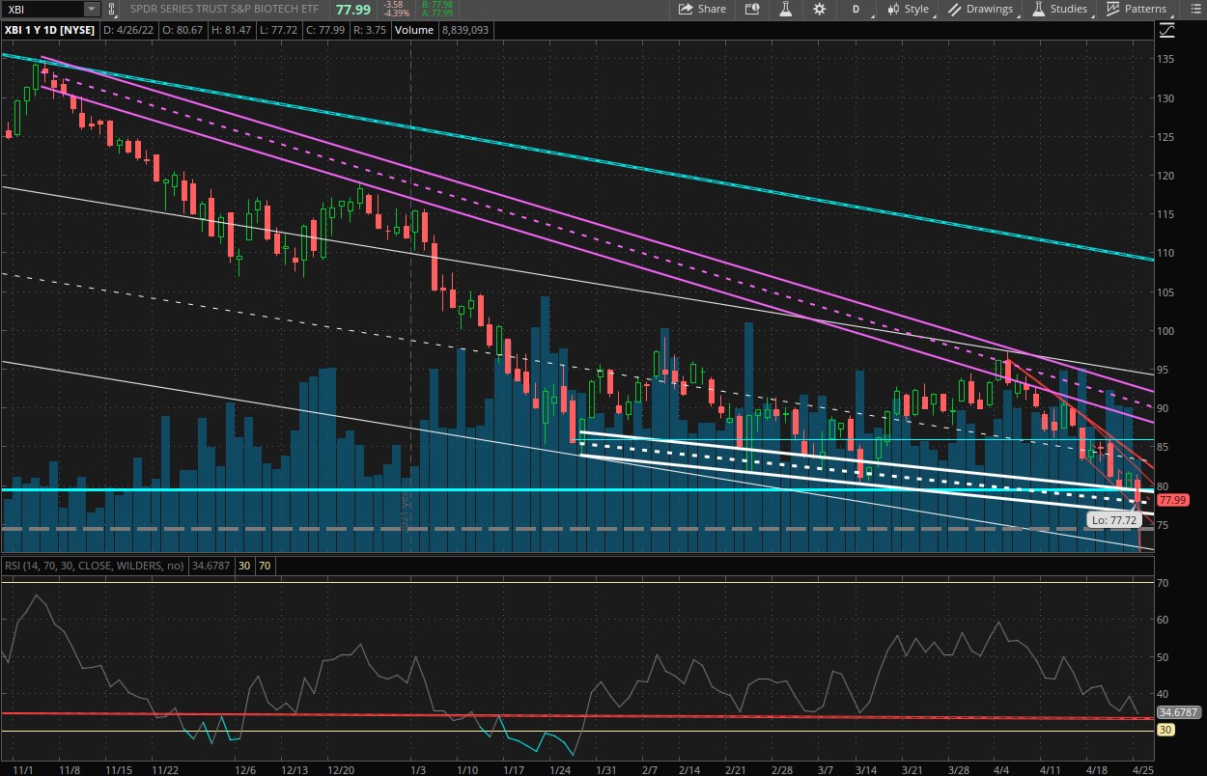Open the Drawings menu
Image resolution: width=1207 pixels, height=776 pixels.
pos(981,9)
